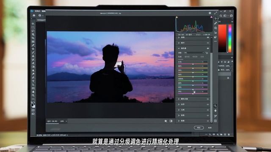Select the Eyedropper tool
The width and height of the screenshot is (271, 152).
click(x=33, y=45)
